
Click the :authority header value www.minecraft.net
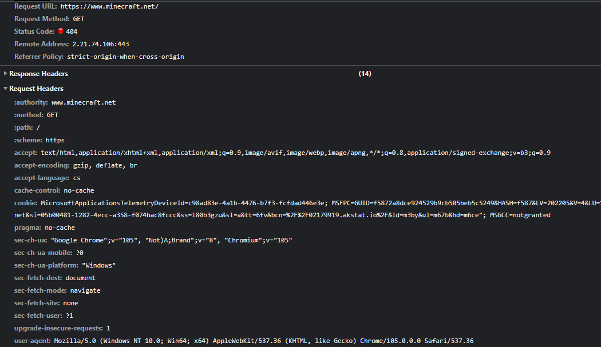[84, 103]
